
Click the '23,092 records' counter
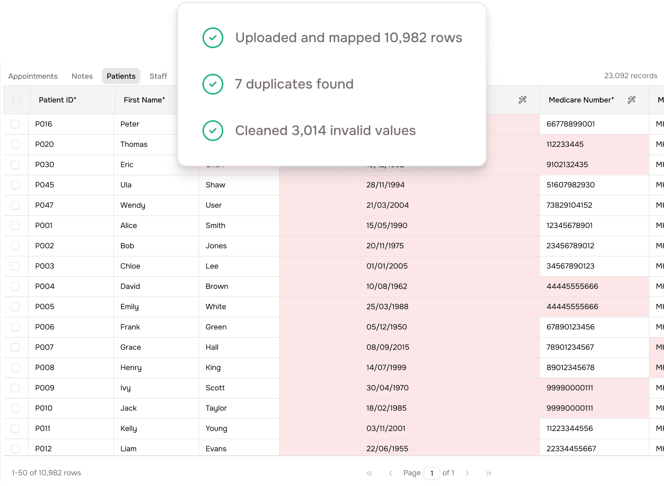(630, 75)
